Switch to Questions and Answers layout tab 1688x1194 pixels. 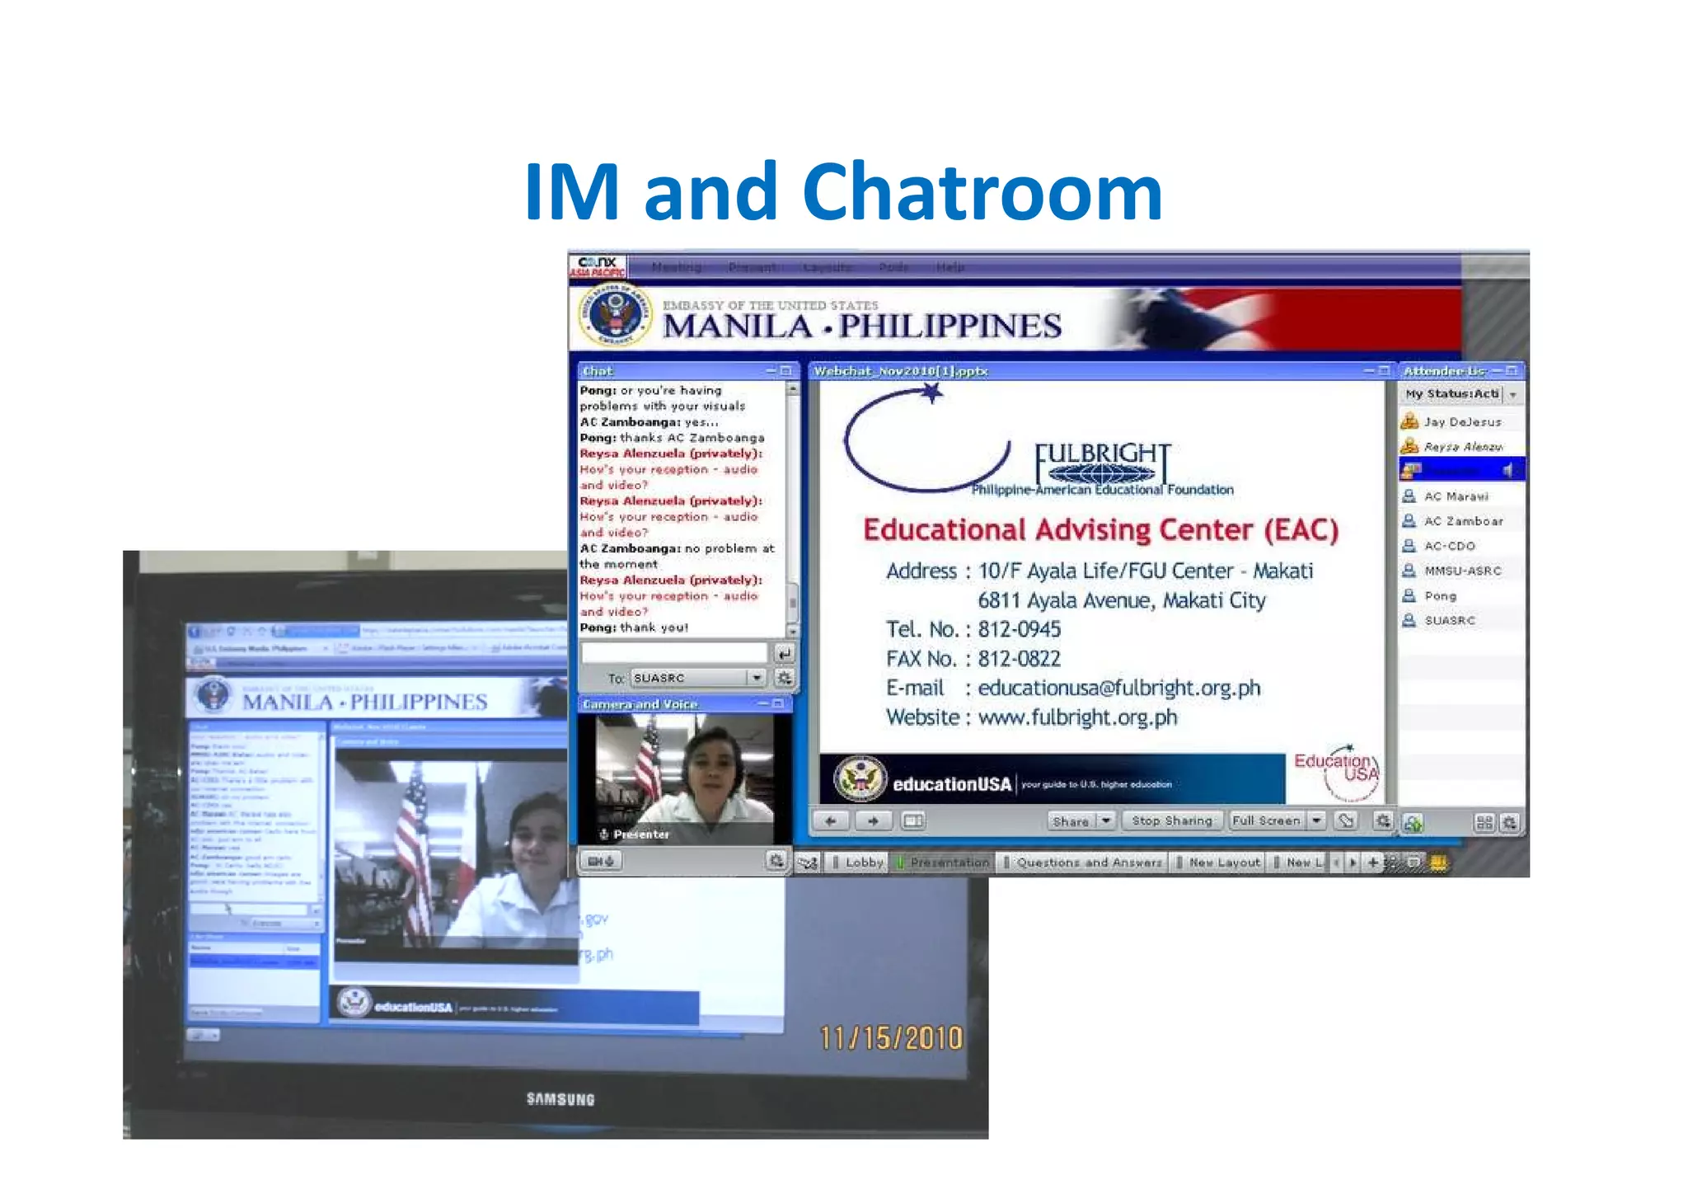click(1082, 863)
